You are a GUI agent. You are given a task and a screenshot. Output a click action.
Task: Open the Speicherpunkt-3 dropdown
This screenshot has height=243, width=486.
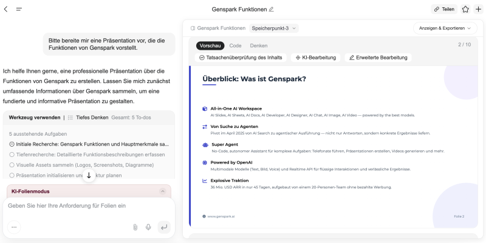(273, 28)
